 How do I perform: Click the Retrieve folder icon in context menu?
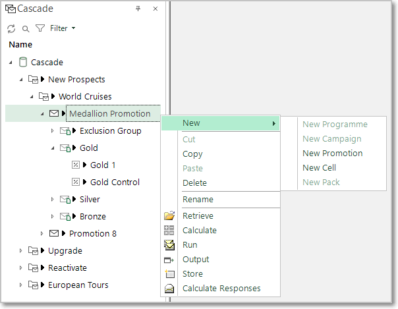tap(169, 216)
